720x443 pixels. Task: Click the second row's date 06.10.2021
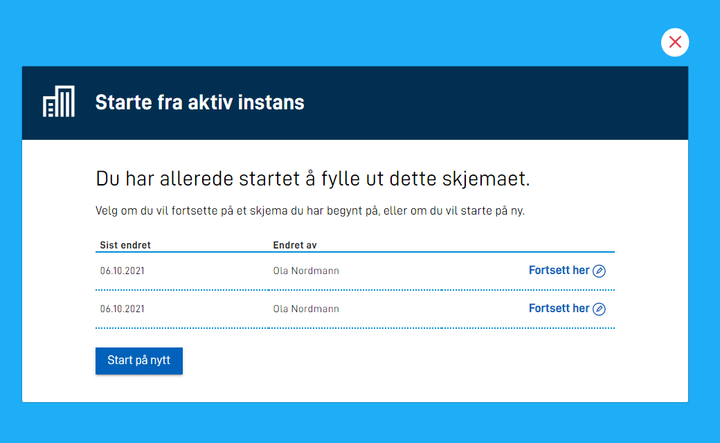coord(123,309)
